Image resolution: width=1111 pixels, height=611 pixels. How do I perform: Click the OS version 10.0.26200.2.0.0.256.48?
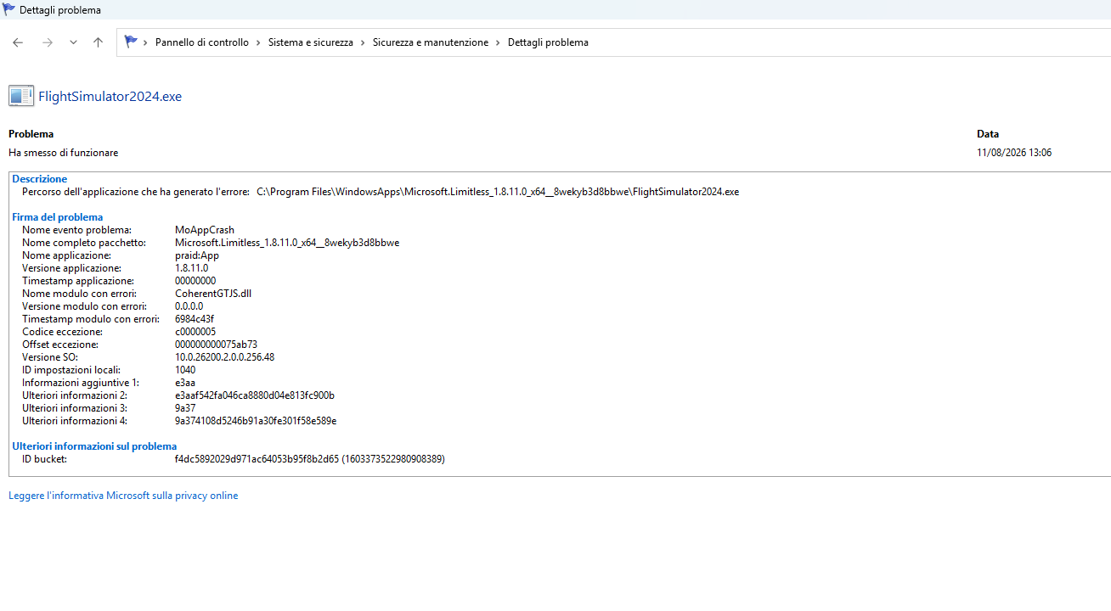point(224,357)
